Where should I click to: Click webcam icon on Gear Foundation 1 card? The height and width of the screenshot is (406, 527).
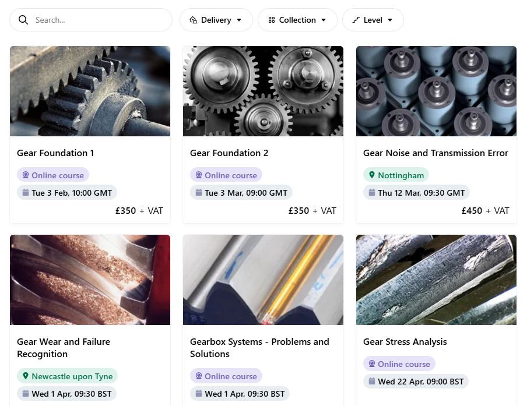(x=26, y=175)
